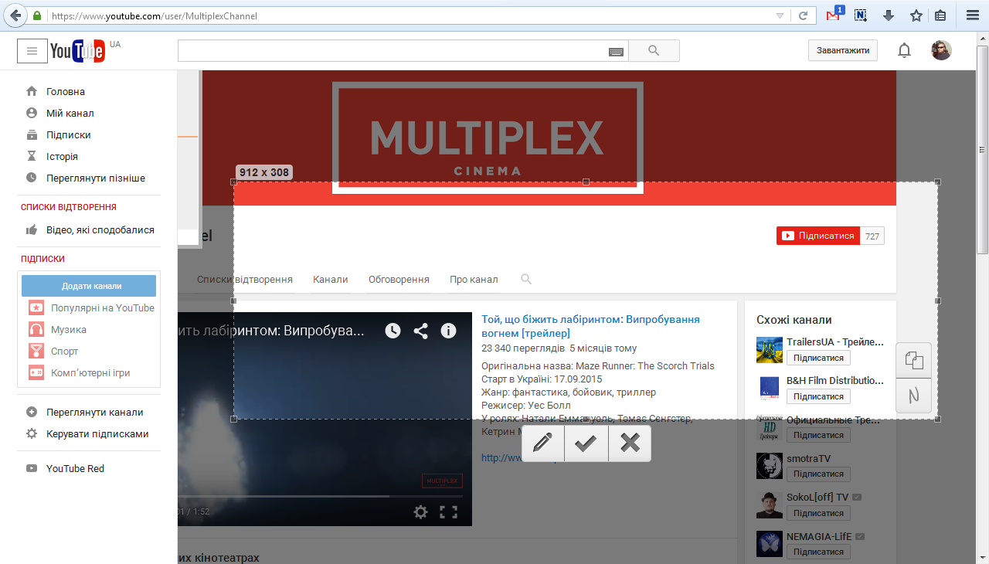Screen dimensions: 989x564
Task: Search within the channel via magnifier icon
Action: click(x=526, y=279)
